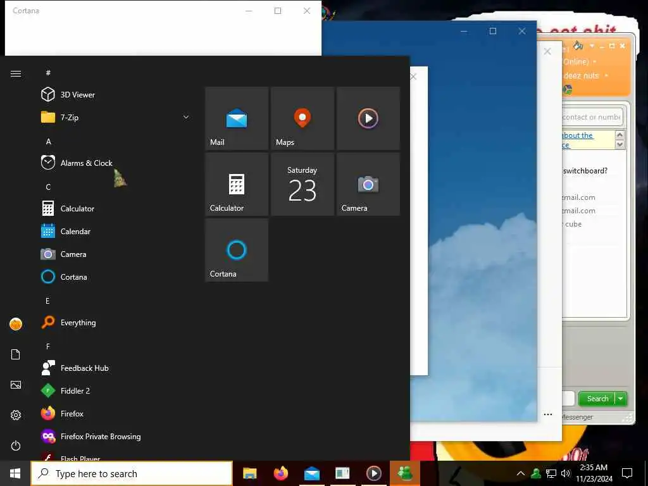The width and height of the screenshot is (648, 486).
Task: Open the news-style taskbar app icon
Action: (x=342, y=473)
